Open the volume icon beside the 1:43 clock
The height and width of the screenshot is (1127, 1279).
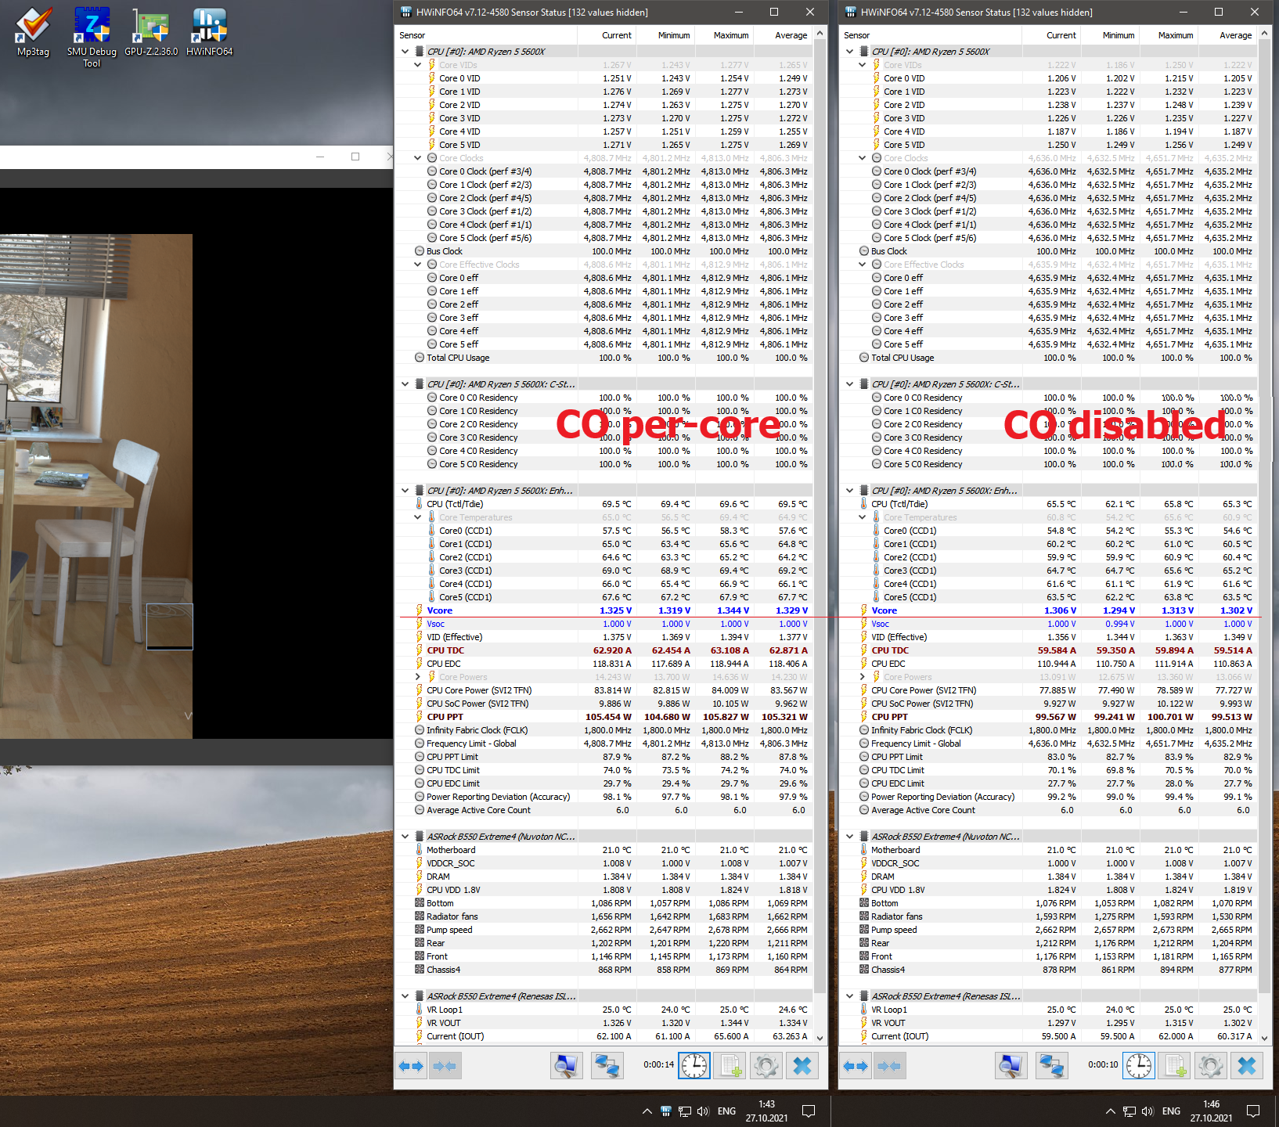702,1111
